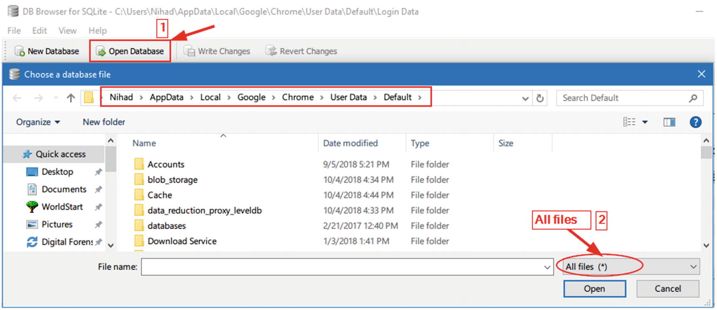This screenshot has height=310, width=717.
Task: Click the Revert Changes toolbar icon
Action: tap(271, 51)
